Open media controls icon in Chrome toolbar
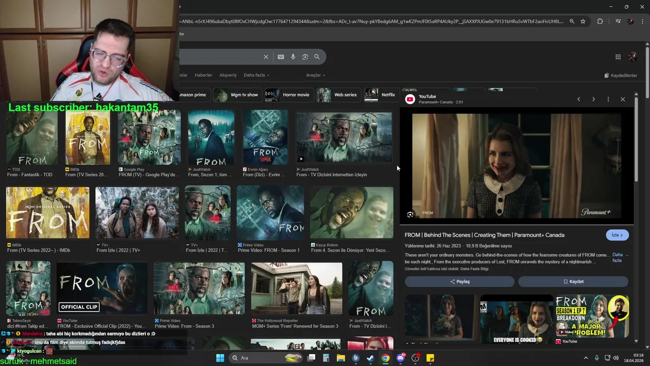The width and height of the screenshot is (650, 366). pos(618,21)
